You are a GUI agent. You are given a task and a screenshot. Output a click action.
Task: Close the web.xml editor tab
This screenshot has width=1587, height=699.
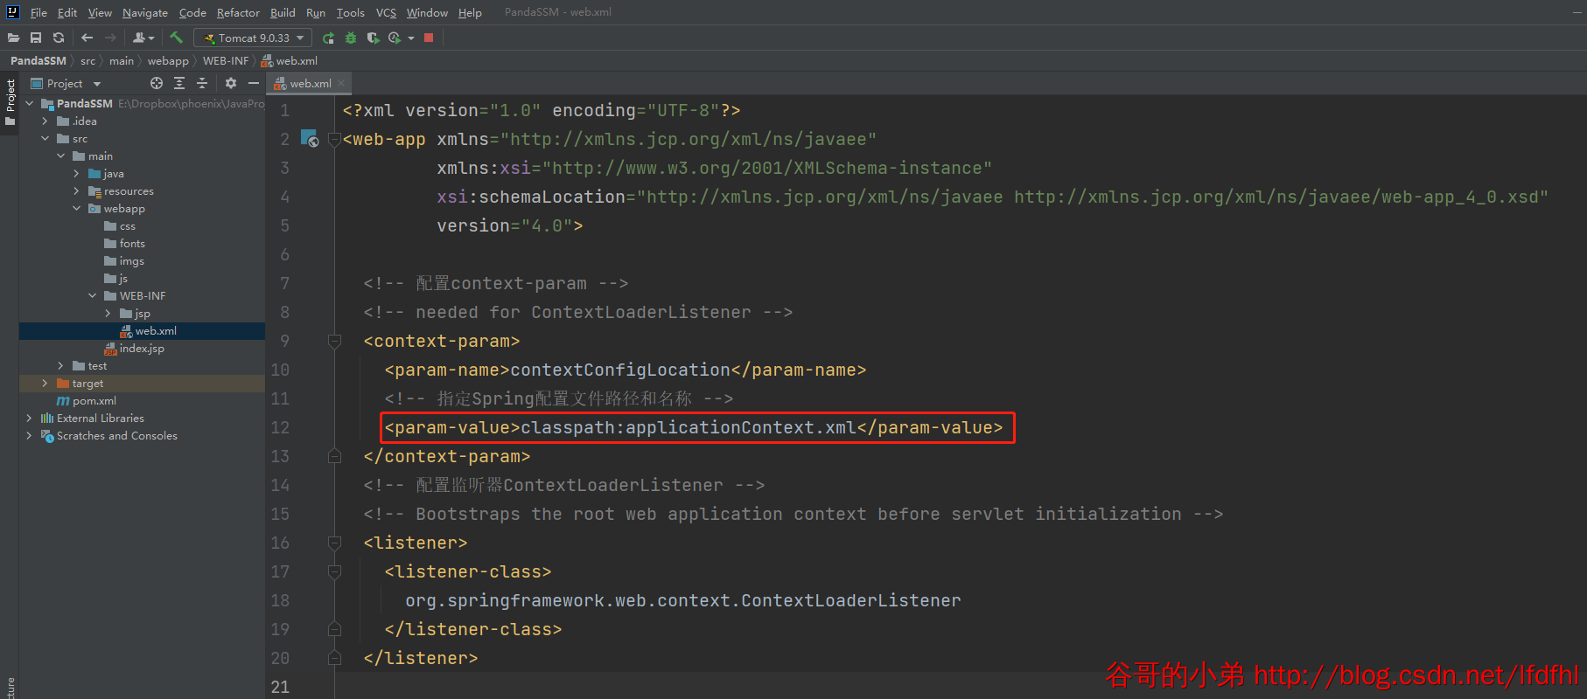coord(341,83)
